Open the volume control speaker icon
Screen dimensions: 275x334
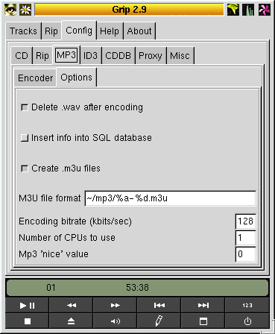[x=115, y=321]
